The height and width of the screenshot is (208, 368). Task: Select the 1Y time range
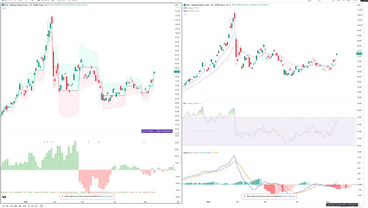coord(29,206)
